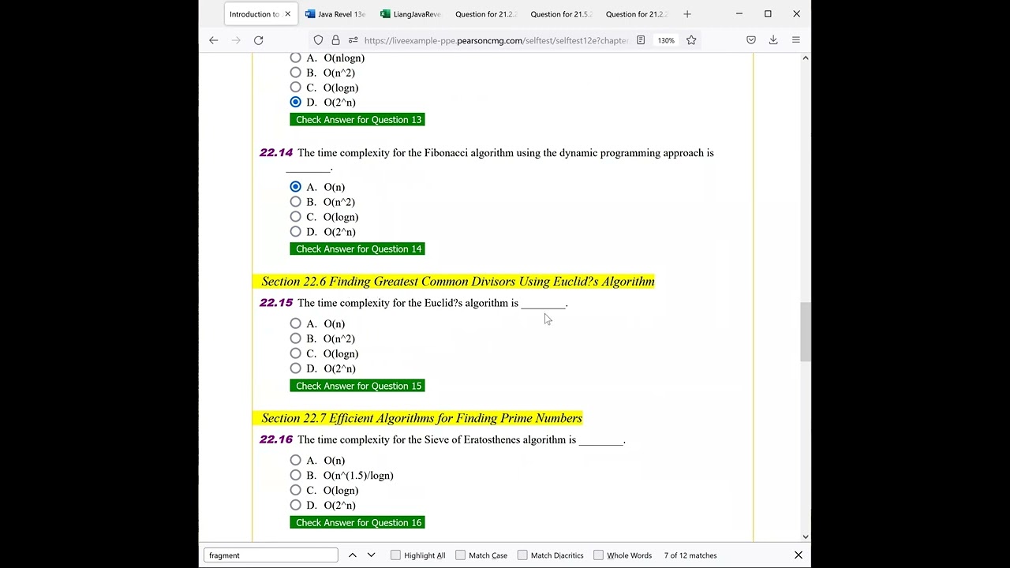
Task: Switch to first Question for 21.2 tab
Action: coord(485,14)
